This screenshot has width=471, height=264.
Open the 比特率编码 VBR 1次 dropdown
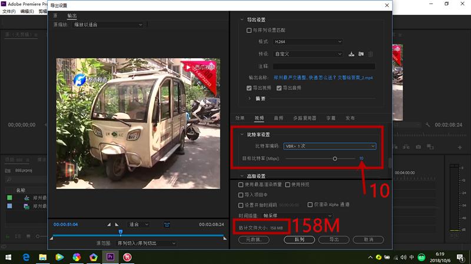click(330, 146)
